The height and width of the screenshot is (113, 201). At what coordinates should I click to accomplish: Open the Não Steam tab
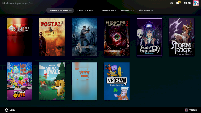pyautogui.click(x=146, y=10)
